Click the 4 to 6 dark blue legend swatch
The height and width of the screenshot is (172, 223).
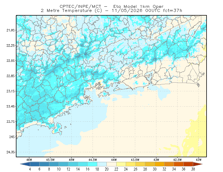[x=35, y=164]
